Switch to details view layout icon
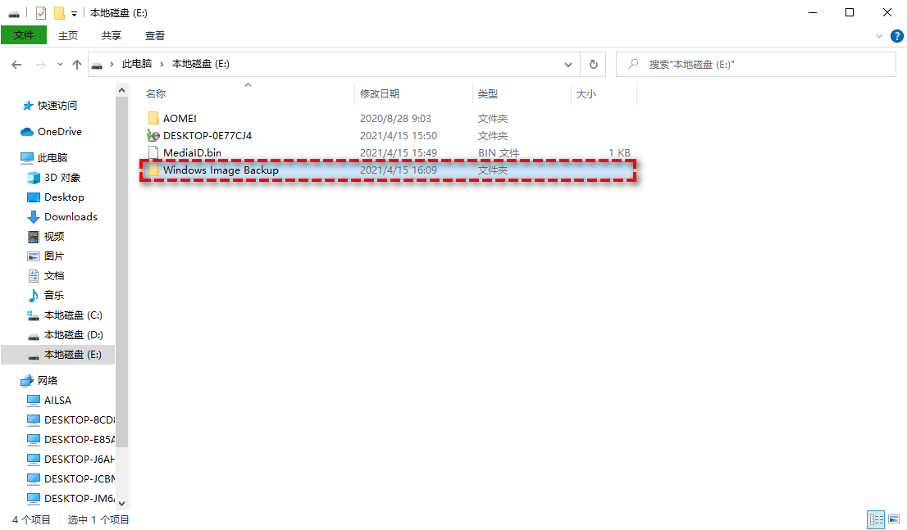 click(876, 519)
